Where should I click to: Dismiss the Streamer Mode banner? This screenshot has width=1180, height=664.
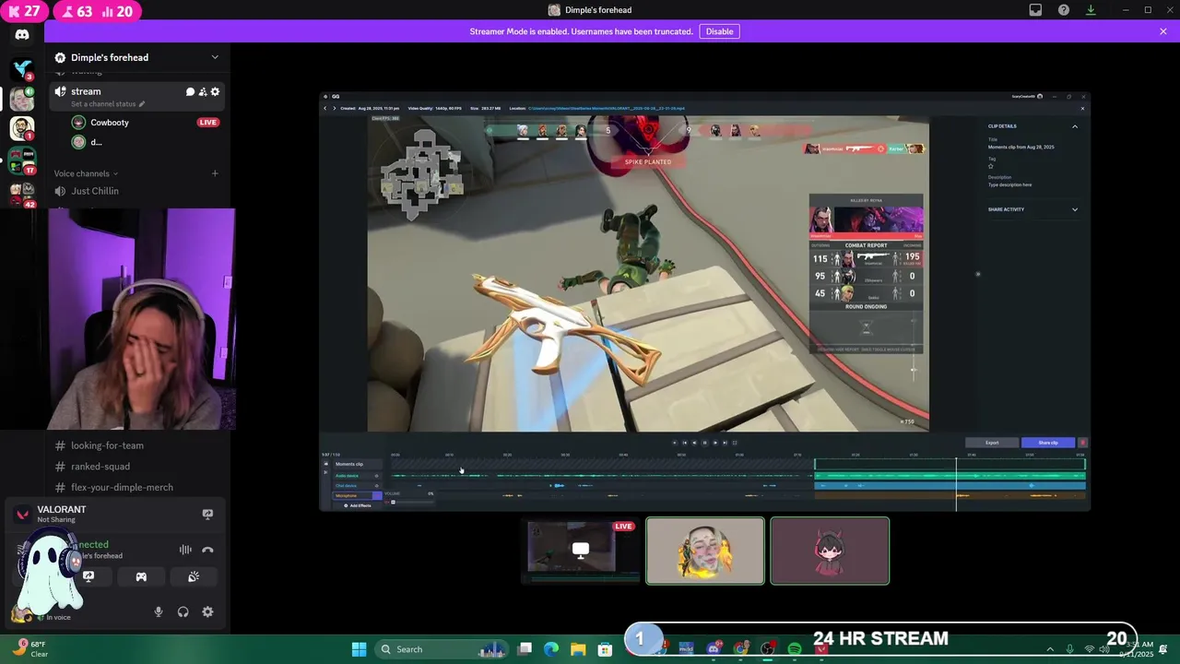point(1163,31)
